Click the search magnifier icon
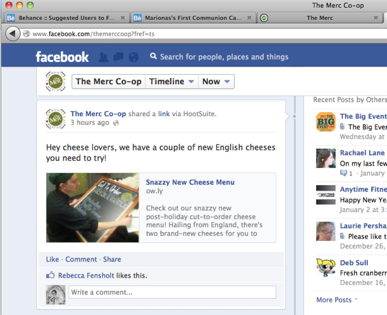Viewport: 387px width, 315px height. coord(153,56)
